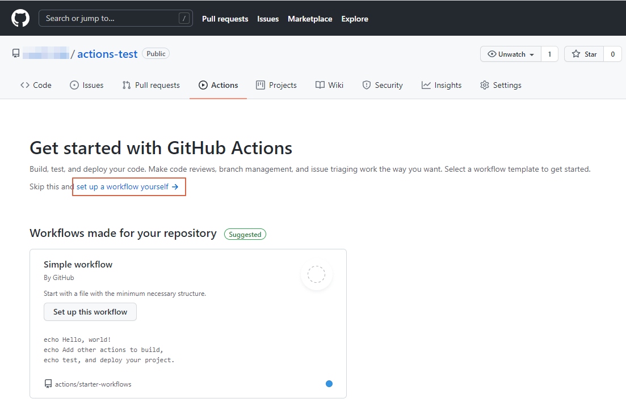The image size is (626, 403).
Task: Open the actions-test repository link
Action: pyautogui.click(x=107, y=54)
